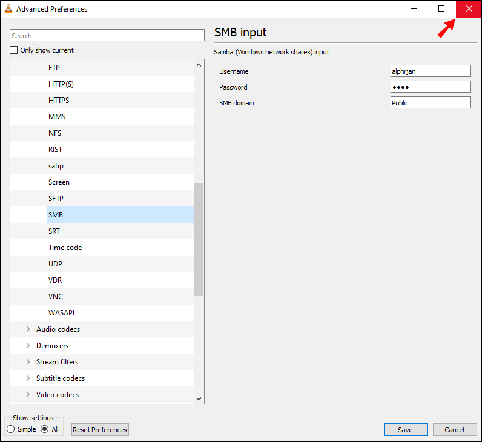This screenshot has height=442, width=482.
Task: Expand the Stream filters tree node
Action: 28,361
